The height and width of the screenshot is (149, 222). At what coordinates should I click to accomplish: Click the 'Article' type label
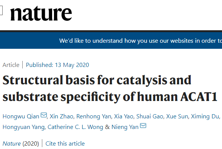pyautogui.click(x=11, y=65)
